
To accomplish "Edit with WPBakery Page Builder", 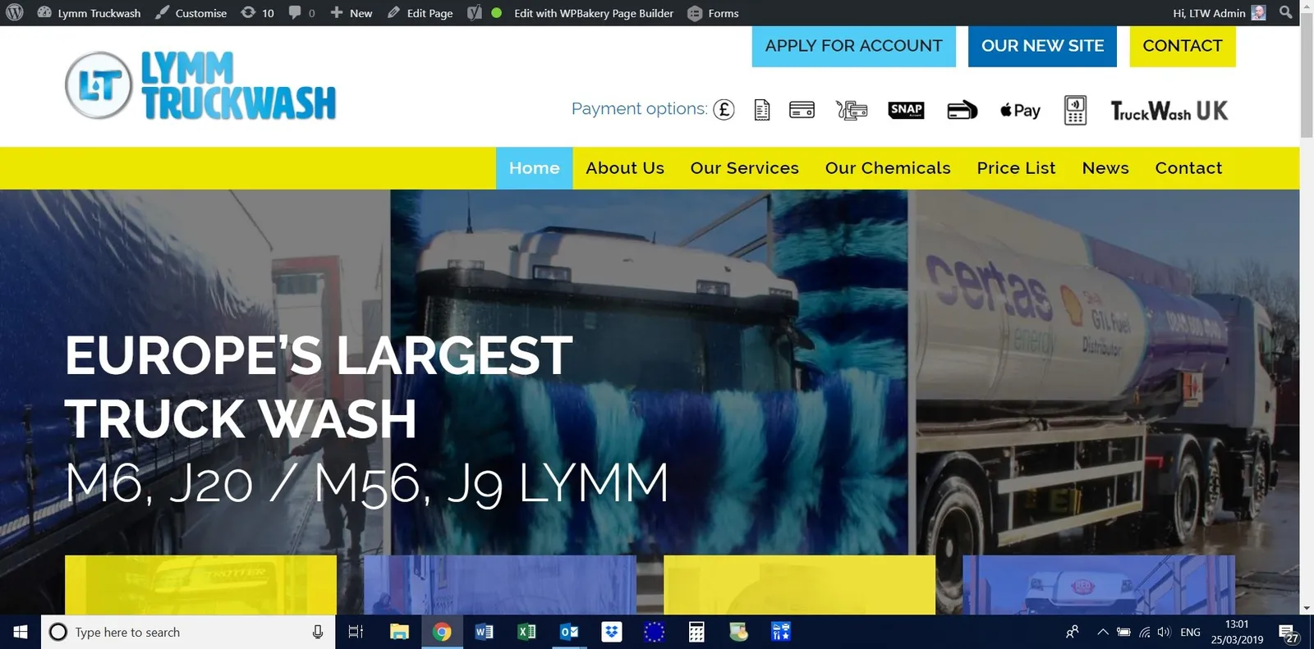I will pyautogui.click(x=593, y=13).
